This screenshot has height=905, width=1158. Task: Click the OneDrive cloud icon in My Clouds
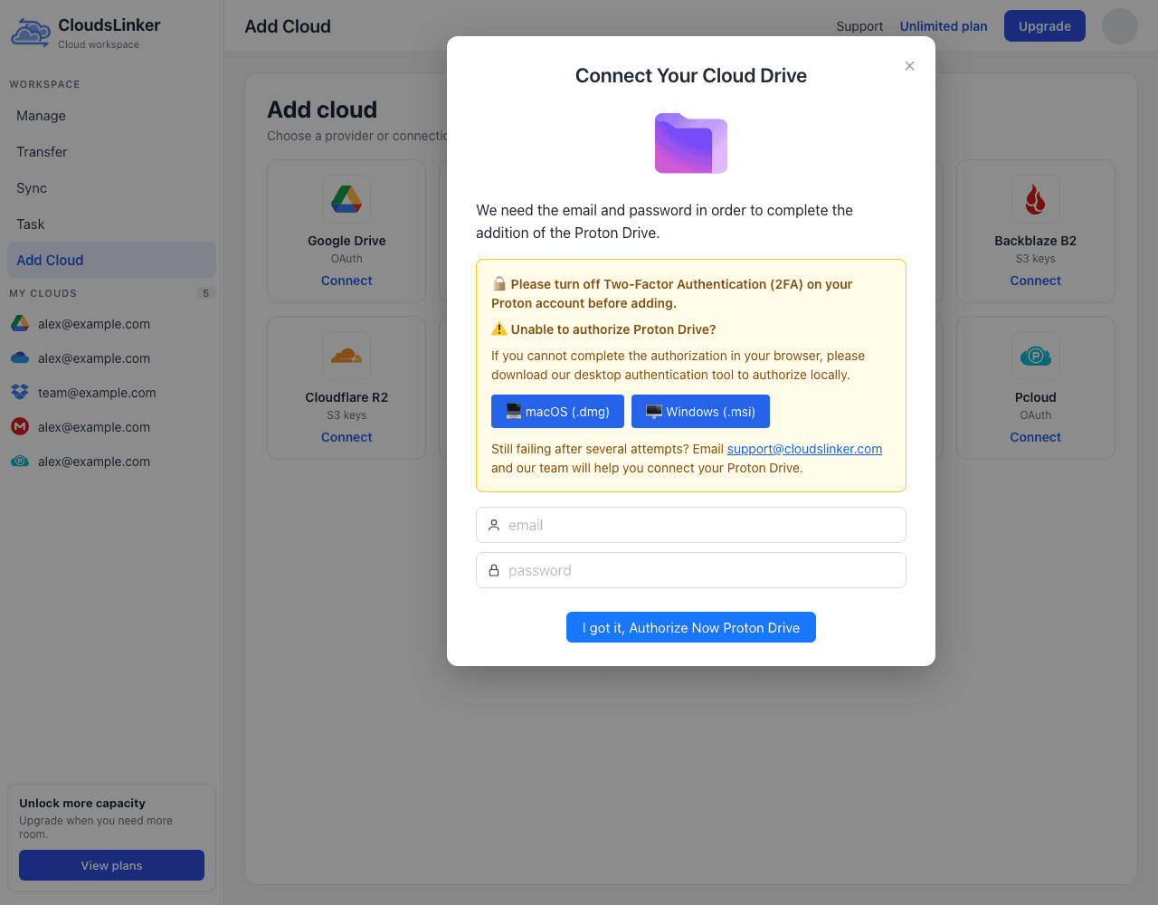tap(20, 358)
